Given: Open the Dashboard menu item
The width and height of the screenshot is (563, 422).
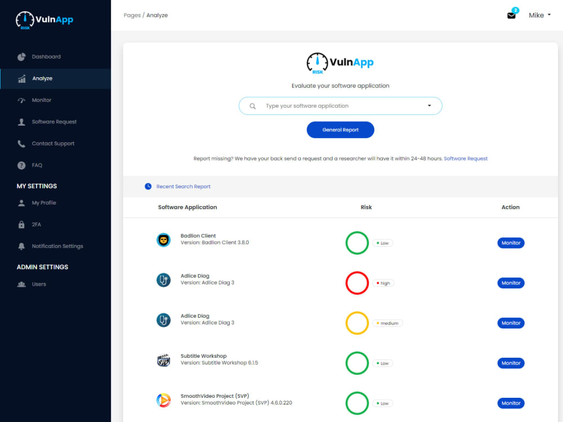Looking at the screenshot, I should [x=55, y=57].
